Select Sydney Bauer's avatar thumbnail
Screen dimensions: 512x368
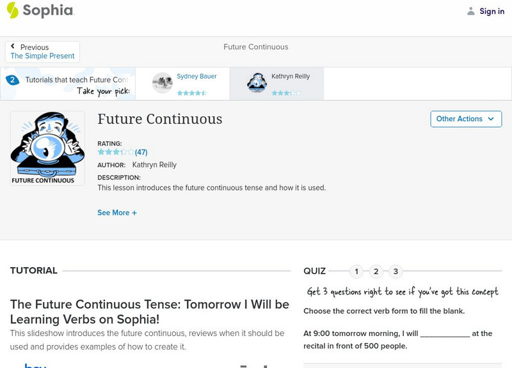coord(163,83)
